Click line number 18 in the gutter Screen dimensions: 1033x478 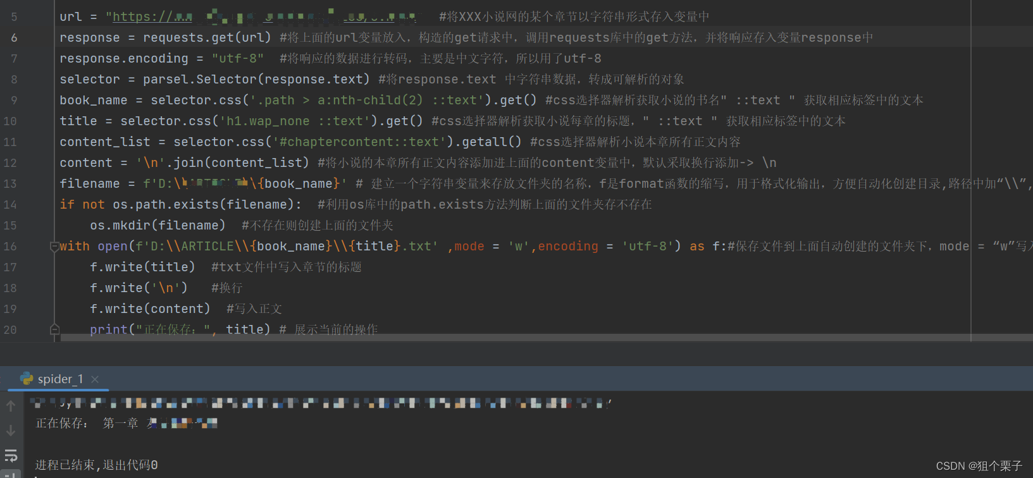coord(10,288)
